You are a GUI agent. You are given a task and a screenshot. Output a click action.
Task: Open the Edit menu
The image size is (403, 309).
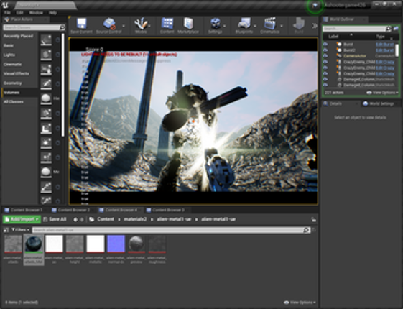[x=20, y=13]
